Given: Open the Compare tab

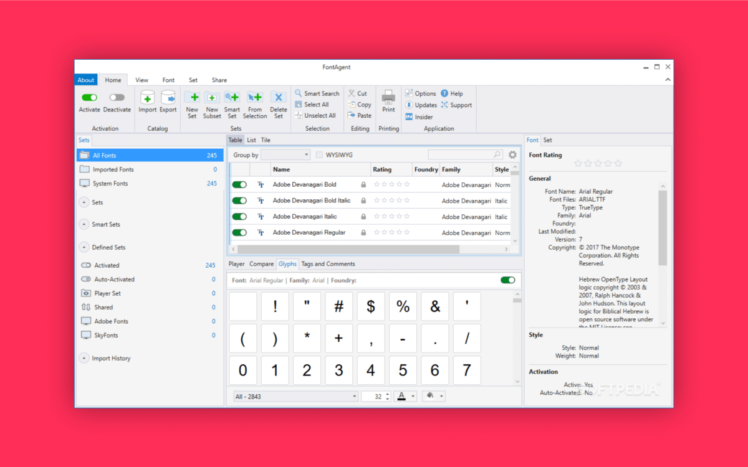Looking at the screenshot, I should coord(262,264).
